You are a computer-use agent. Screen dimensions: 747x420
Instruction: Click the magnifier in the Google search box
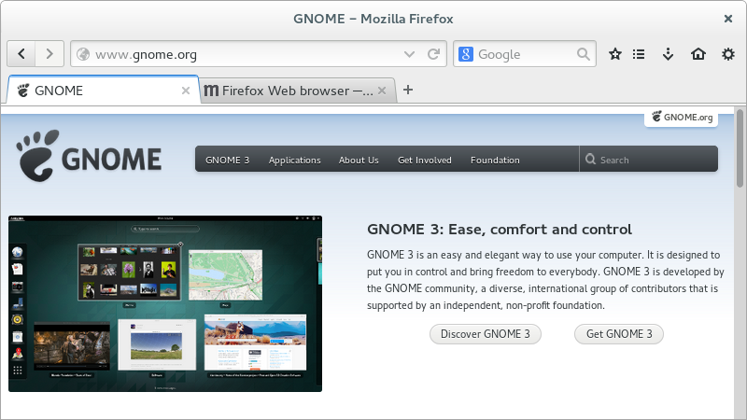583,54
